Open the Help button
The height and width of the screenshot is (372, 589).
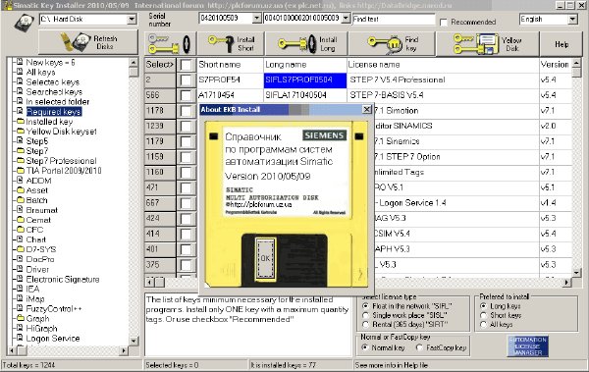pos(562,44)
